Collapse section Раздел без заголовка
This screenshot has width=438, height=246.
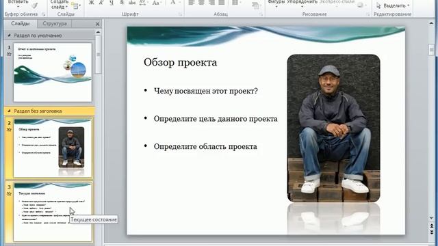coord(9,111)
